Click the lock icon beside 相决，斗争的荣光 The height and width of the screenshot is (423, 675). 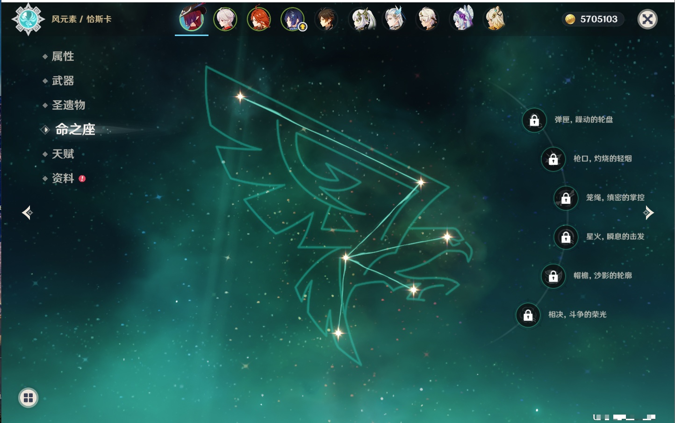(528, 315)
